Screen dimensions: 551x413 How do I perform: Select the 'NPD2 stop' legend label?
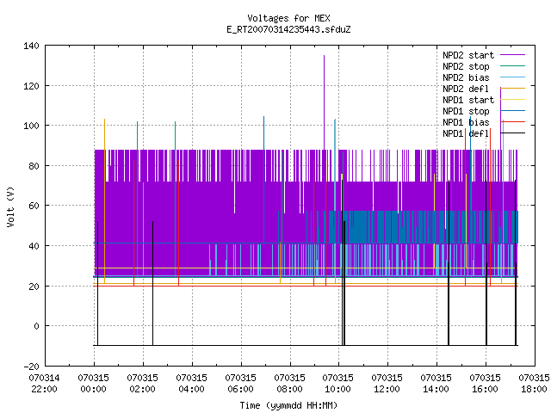[x=466, y=66]
